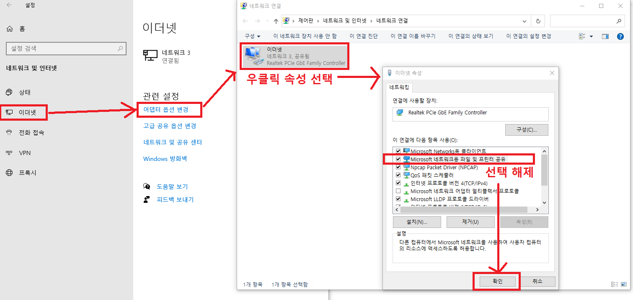Close the 이더넷 속성 dialog

552,73
